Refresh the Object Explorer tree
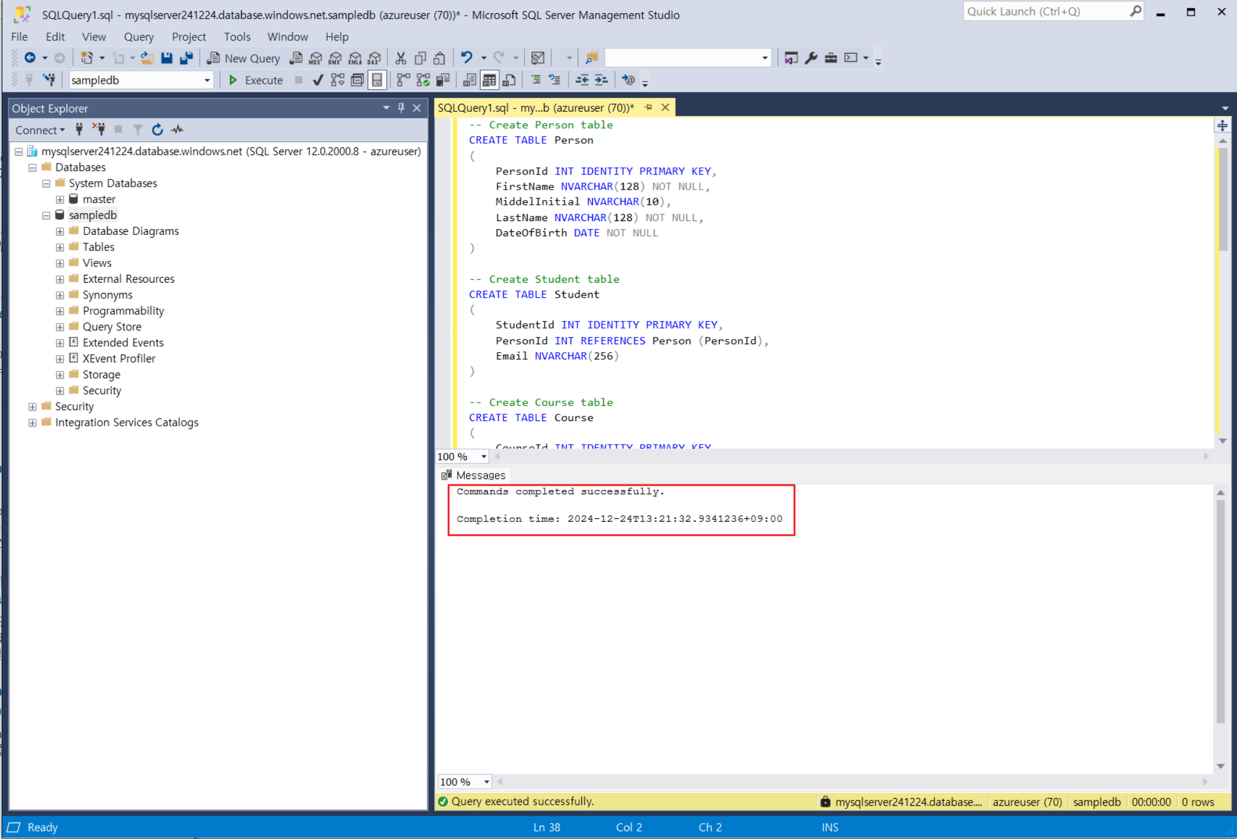 (x=157, y=129)
